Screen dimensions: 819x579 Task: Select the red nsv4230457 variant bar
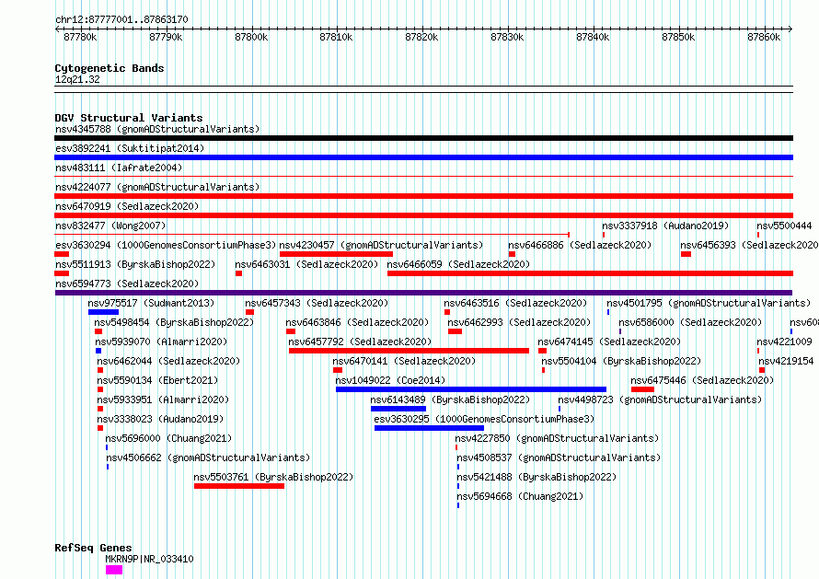click(337, 254)
